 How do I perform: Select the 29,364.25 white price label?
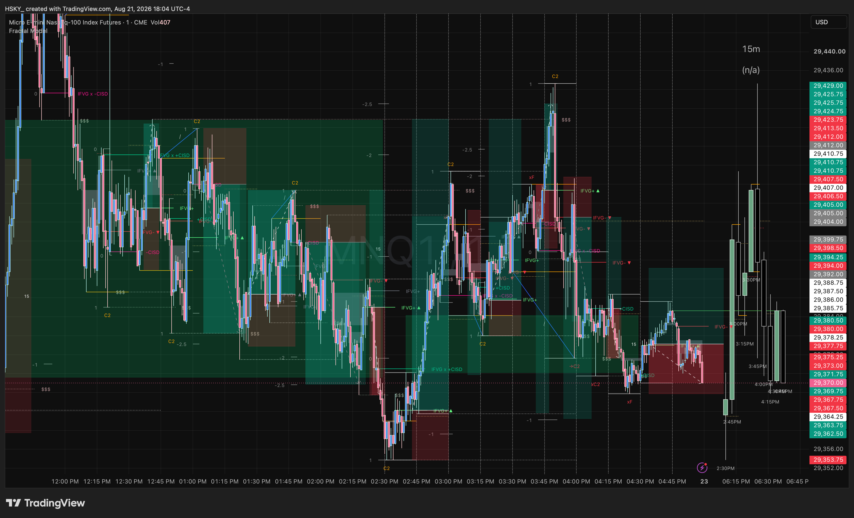828,417
